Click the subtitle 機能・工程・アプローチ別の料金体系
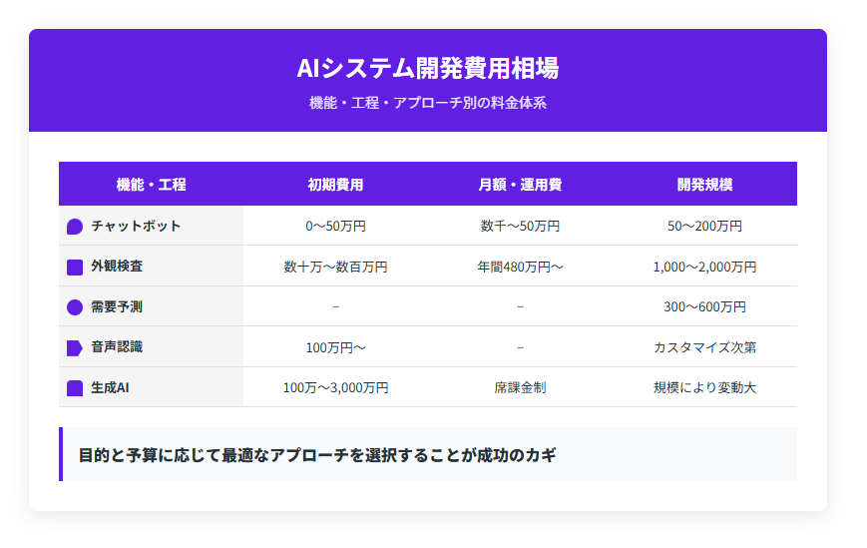The width and height of the screenshot is (867, 548). 428,103
